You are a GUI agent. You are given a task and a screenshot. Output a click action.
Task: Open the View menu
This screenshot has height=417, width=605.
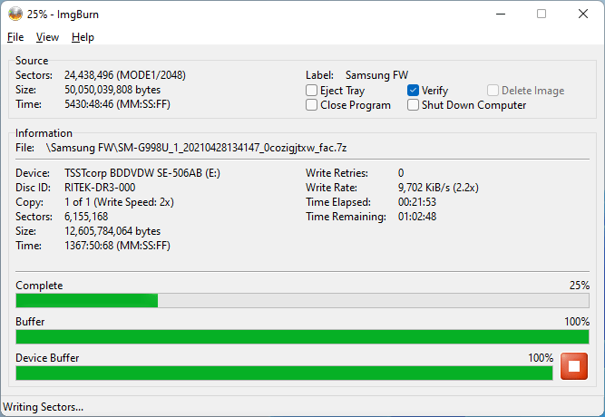pos(47,37)
